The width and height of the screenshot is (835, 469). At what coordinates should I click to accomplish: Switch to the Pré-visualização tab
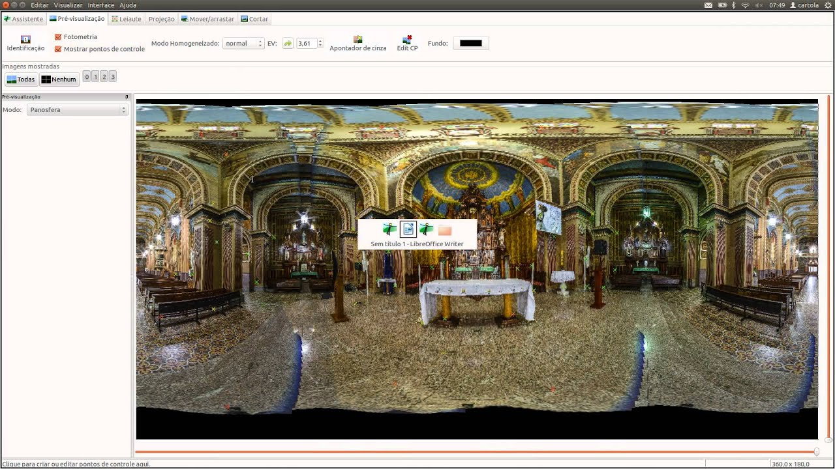pos(77,19)
